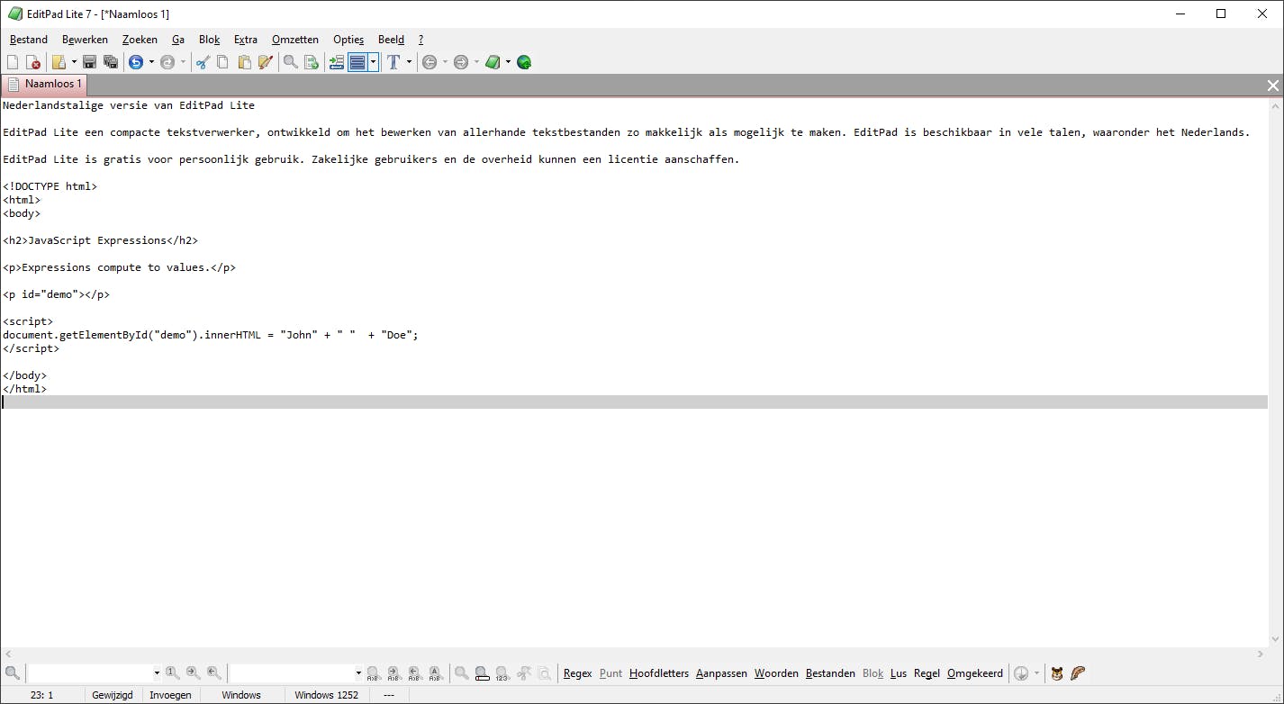Toggle the Regel line search option
Screen dimensions: 1284x704
click(927, 673)
